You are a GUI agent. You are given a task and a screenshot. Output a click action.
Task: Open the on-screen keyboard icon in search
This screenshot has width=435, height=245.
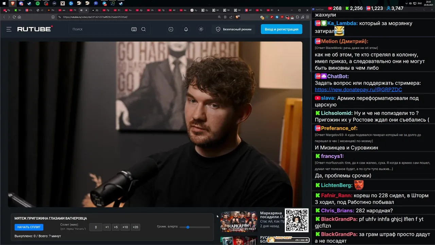pos(134,29)
